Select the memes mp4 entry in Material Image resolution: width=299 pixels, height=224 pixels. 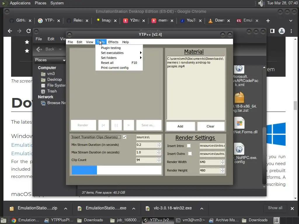[195, 62]
